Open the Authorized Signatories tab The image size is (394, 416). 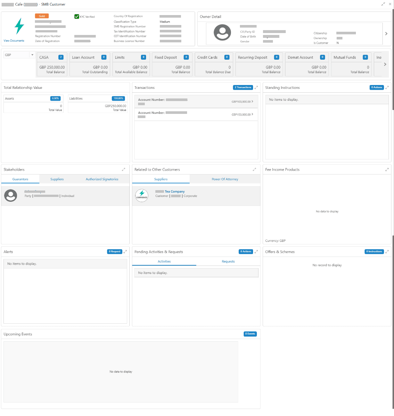pos(102,179)
